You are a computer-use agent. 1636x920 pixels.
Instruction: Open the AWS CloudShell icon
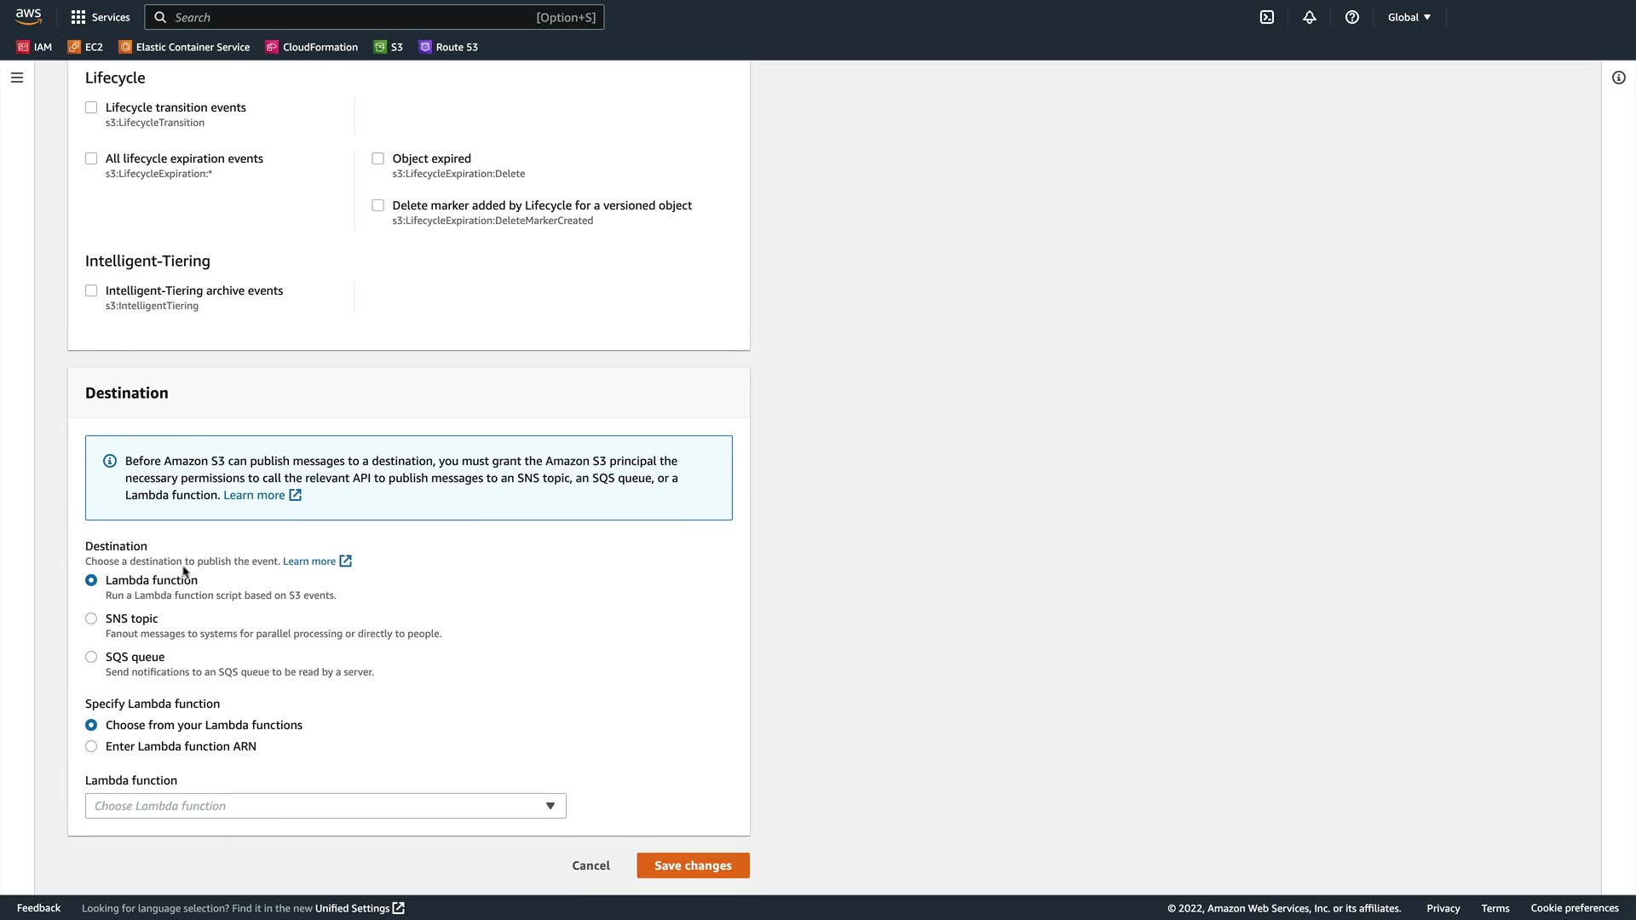[x=1267, y=17]
